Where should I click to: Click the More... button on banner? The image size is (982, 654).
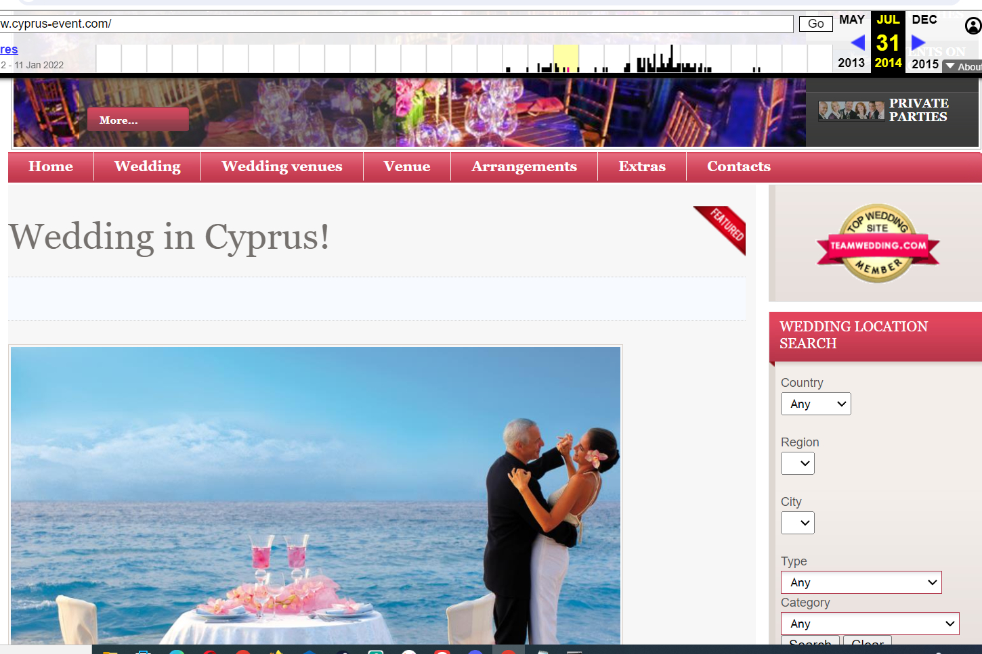137,120
